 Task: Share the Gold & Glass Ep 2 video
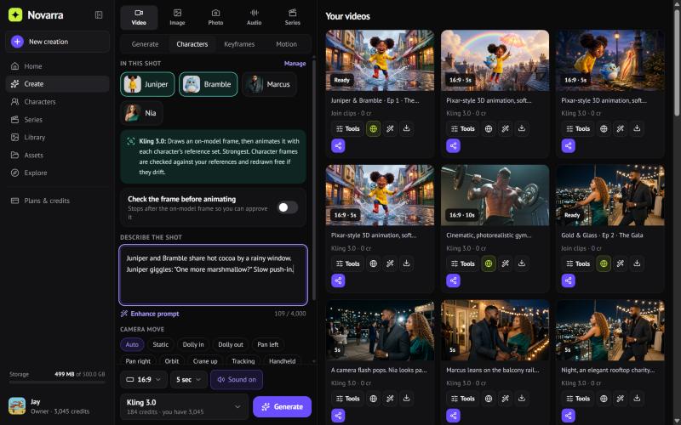tap(568, 280)
